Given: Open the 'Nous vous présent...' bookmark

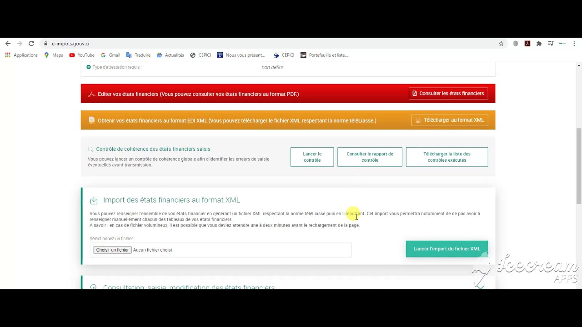Looking at the screenshot, I should [x=241, y=55].
